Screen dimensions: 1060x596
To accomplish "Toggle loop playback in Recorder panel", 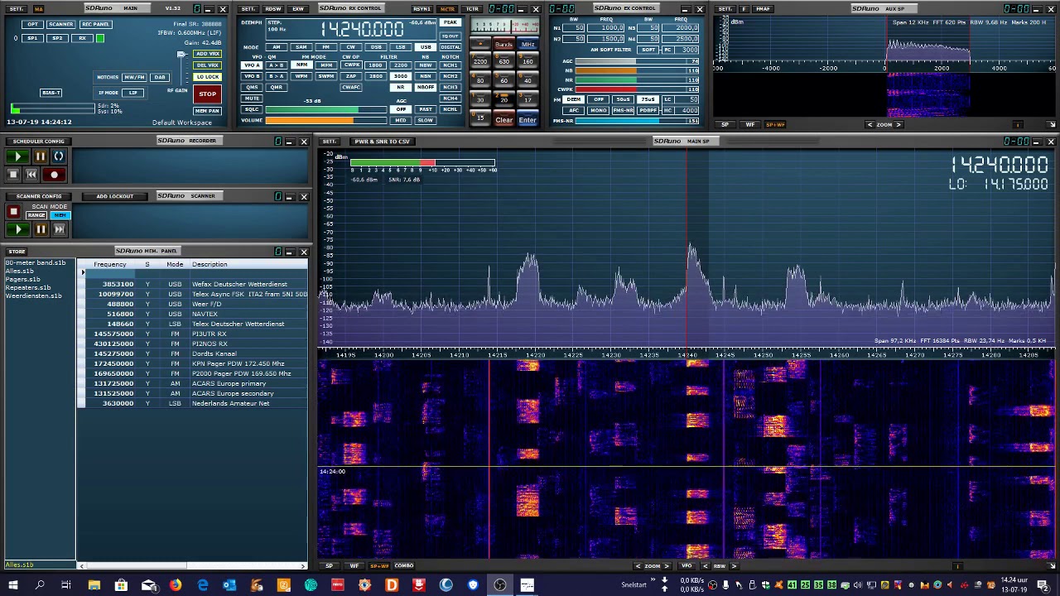I will (59, 156).
